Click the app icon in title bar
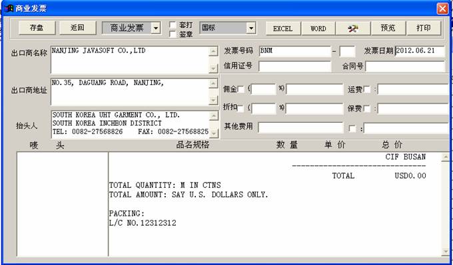The height and width of the screenshot is (265, 453). point(9,9)
